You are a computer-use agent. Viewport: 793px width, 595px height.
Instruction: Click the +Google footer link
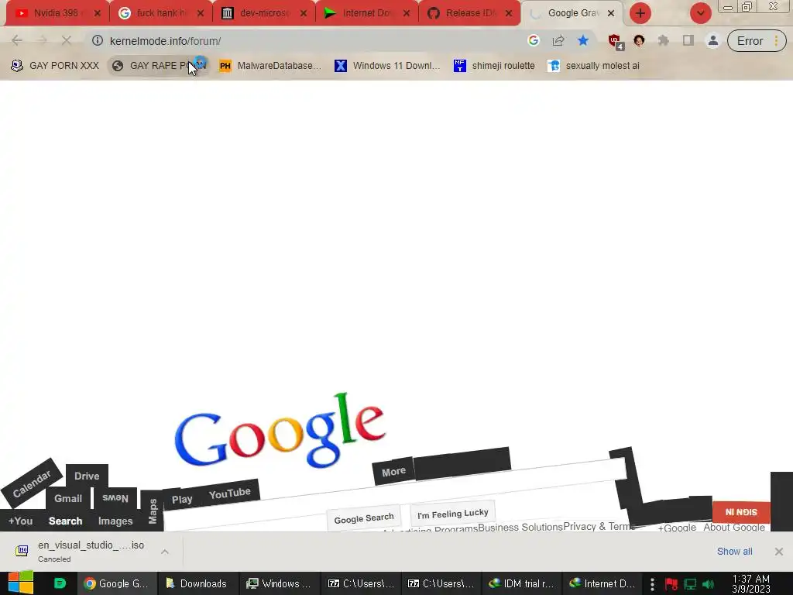coord(677,528)
